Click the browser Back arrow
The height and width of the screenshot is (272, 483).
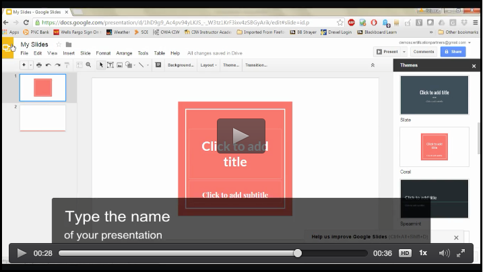pos(6,22)
